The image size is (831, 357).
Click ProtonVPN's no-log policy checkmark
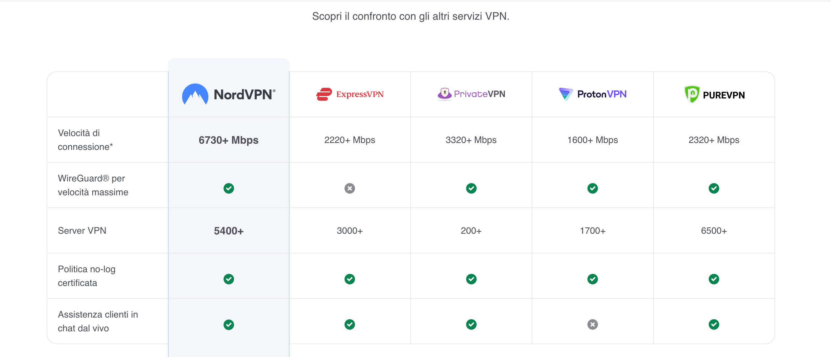593,279
